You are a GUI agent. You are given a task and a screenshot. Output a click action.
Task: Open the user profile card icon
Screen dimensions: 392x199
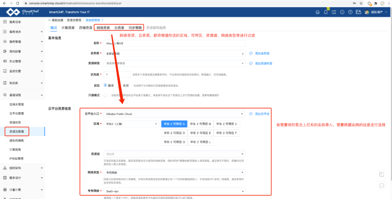click(x=359, y=12)
